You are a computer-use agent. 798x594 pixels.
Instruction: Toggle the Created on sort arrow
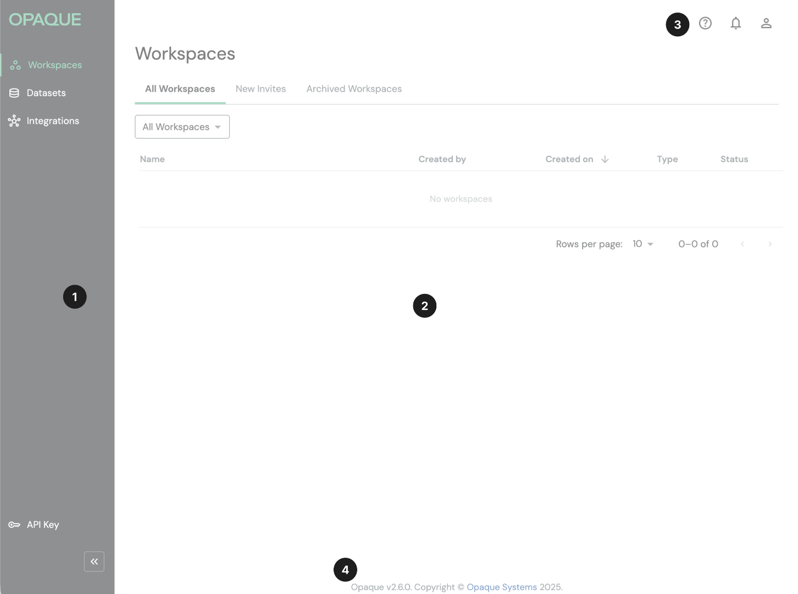click(605, 159)
